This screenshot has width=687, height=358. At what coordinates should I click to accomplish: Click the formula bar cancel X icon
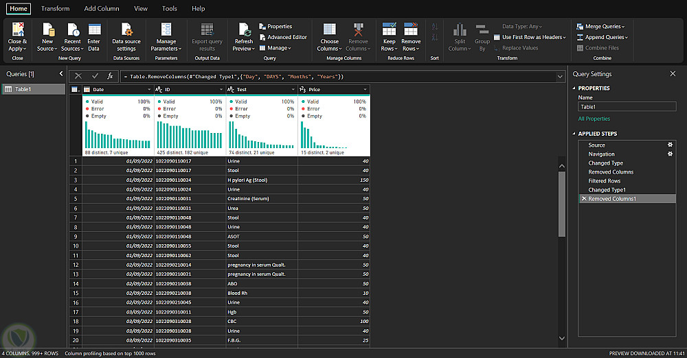click(78, 76)
